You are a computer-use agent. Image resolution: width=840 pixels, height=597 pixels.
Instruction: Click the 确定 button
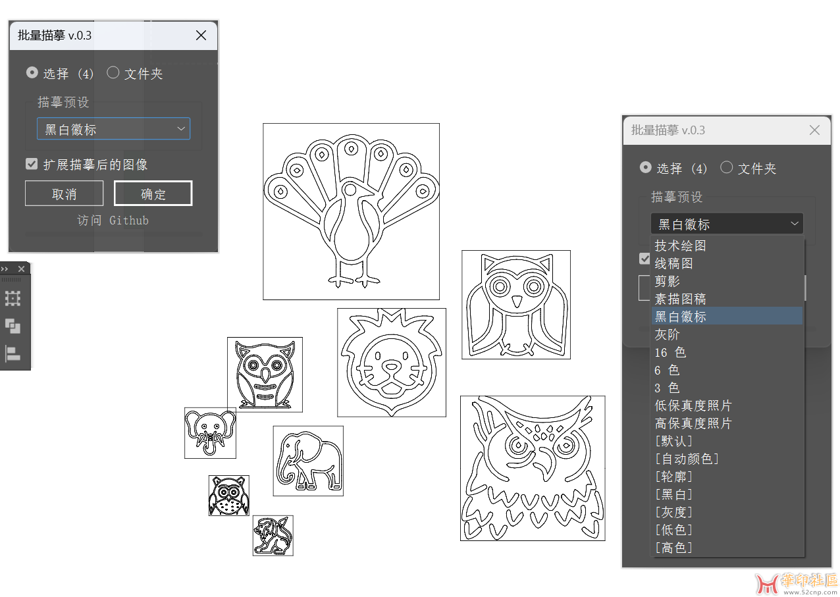153,194
